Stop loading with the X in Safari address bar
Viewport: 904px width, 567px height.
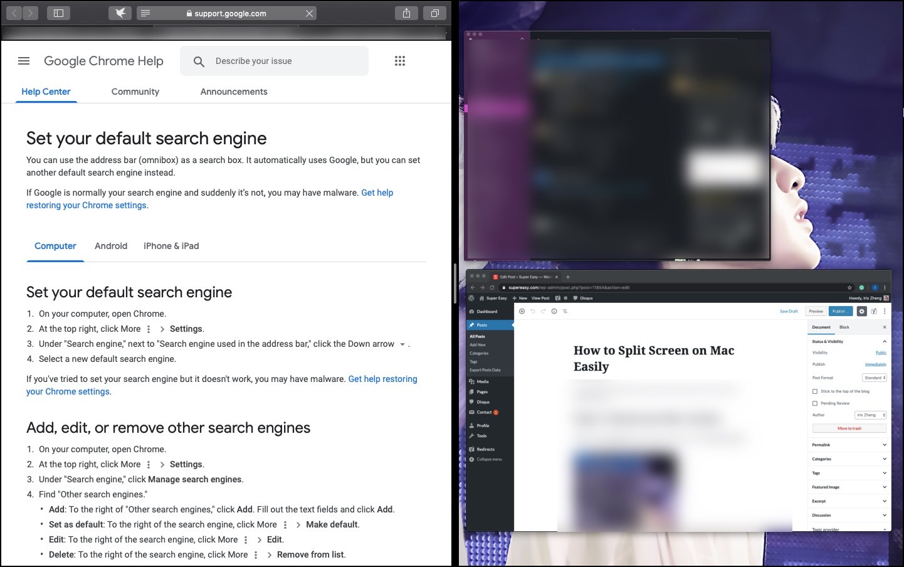pos(309,13)
